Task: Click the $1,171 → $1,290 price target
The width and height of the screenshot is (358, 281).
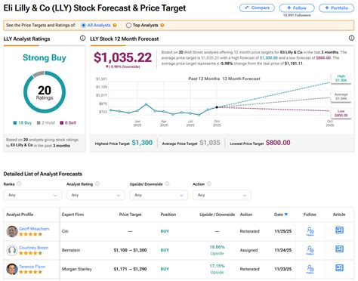Action: (x=130, y=269)
